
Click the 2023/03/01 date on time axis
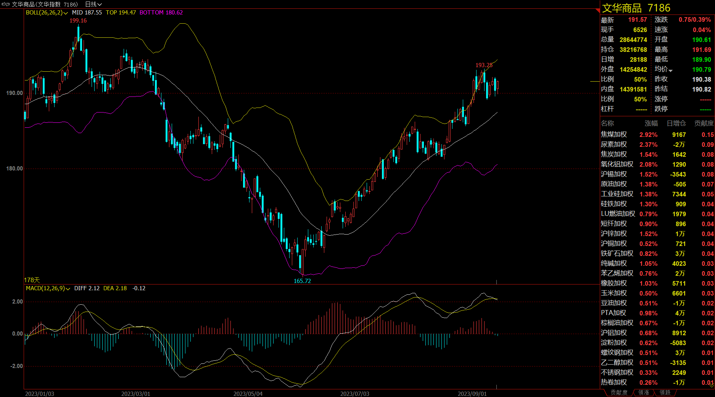[x=136, y=394]
